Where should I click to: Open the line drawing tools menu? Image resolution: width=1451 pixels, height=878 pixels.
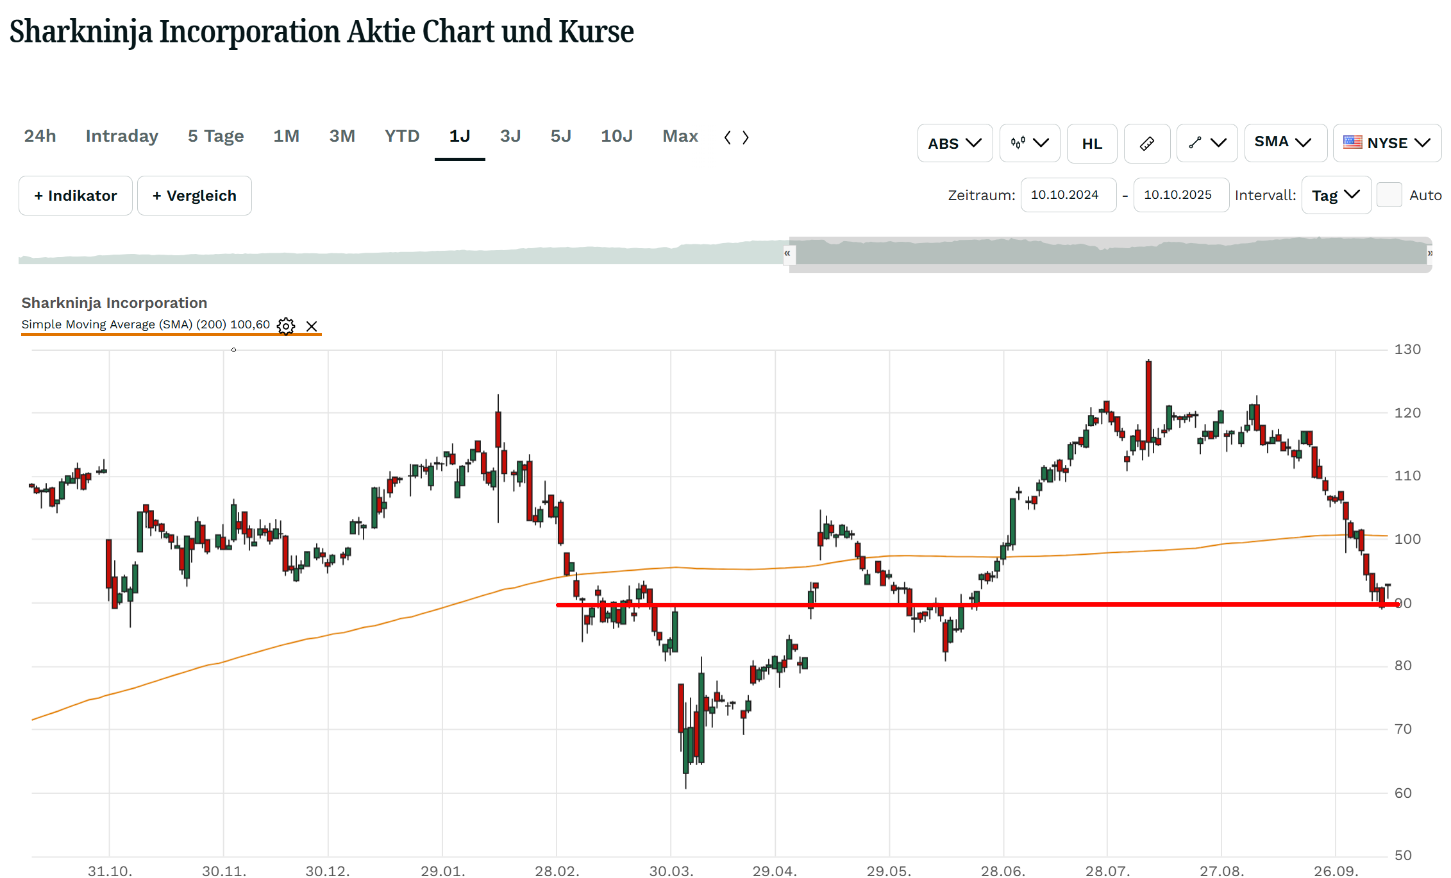[x=1207, y=143]
